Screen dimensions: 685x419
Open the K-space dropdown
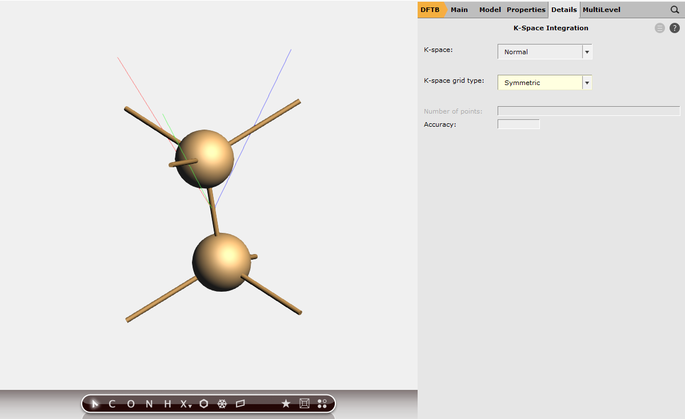(586, 51)
